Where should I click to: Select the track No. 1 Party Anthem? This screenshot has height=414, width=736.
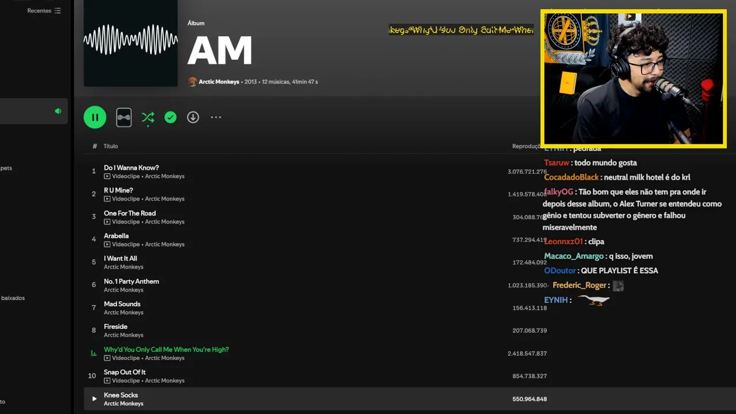point(131,281)
